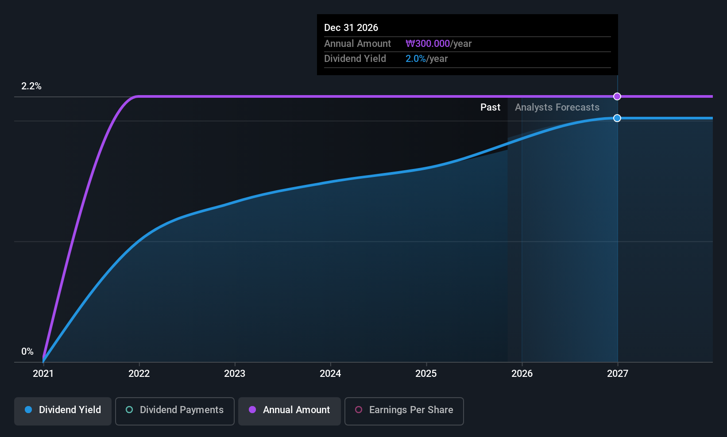Select the blue Dividend Yield data point
Image resolution: width=727 pixels, height=437 pixels.
pyautogui.click(x=617, y=118)
